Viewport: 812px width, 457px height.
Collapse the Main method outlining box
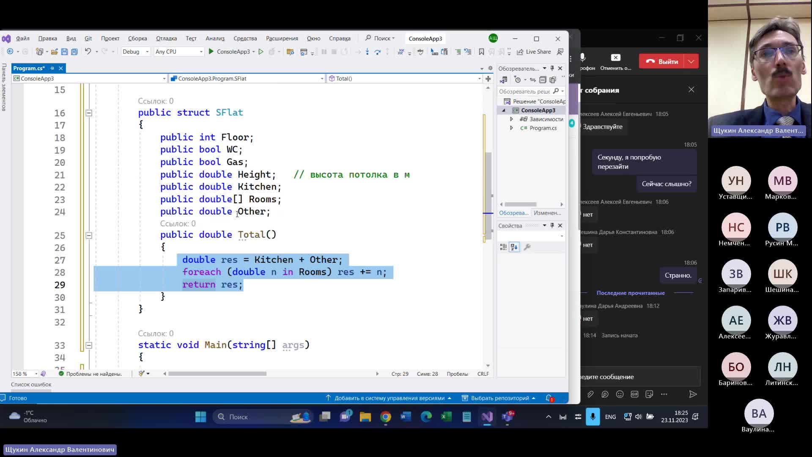89,345
